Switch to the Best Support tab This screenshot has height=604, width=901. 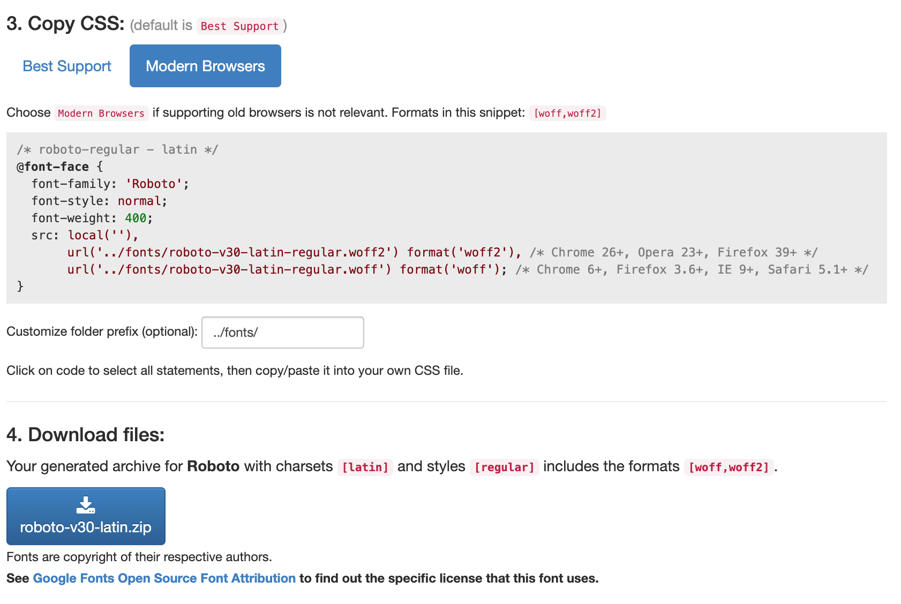point(67,66)
